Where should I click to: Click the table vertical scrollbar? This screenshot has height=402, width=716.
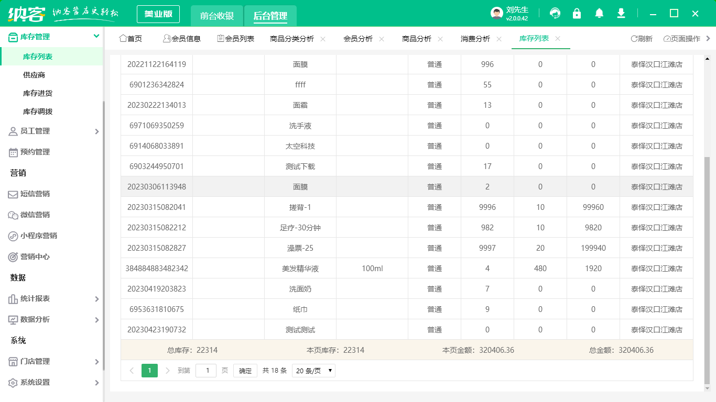point(707,270)
